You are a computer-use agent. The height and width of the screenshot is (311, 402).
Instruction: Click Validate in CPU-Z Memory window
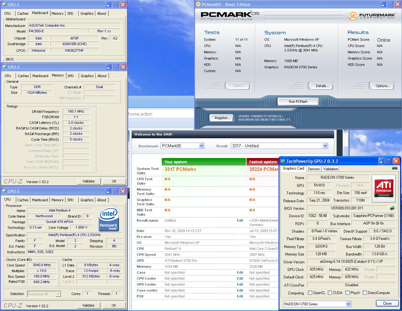click(x=89, y=181)
